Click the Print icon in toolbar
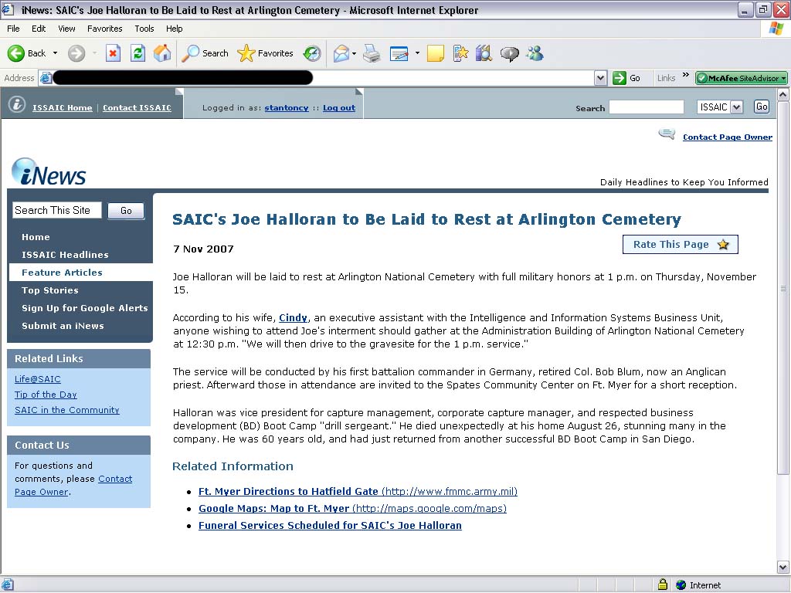 point(372,53)
